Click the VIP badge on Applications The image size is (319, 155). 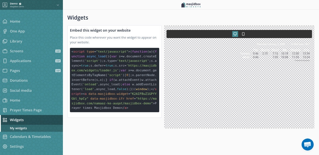click(58, 61)
